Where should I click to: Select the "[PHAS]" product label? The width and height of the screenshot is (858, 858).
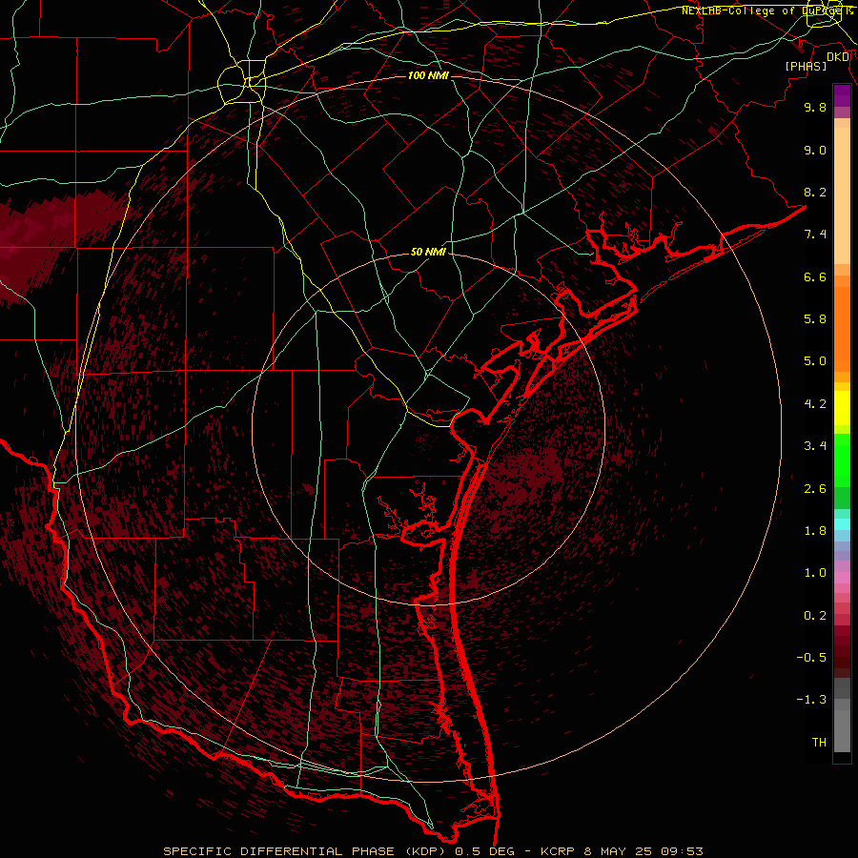pyautogui.click(x=806, y=67)
